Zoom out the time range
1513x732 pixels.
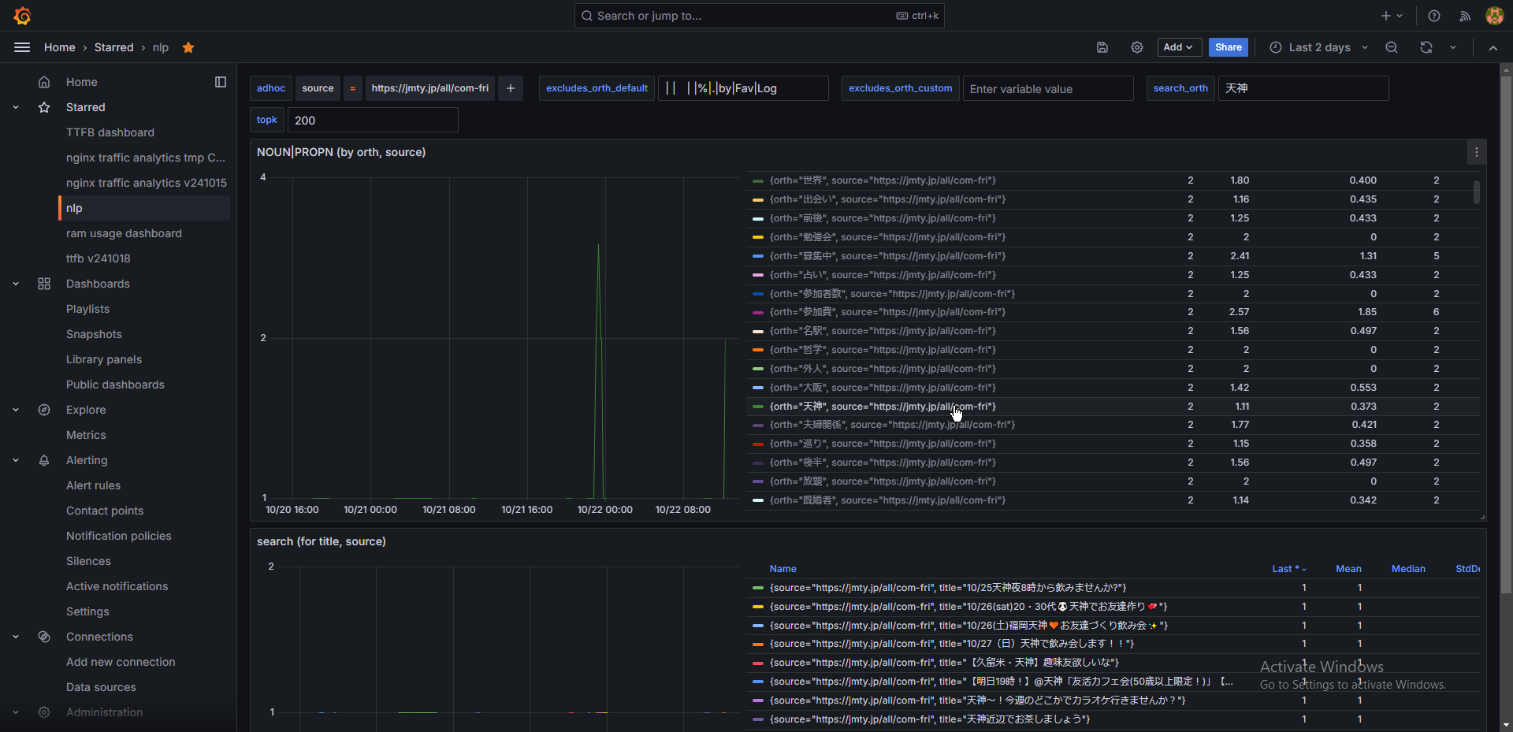tap(1392, 47)
